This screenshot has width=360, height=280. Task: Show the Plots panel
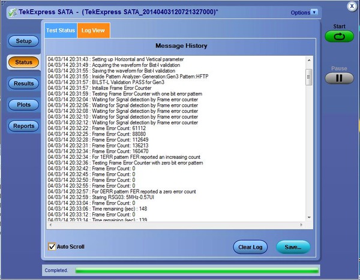(23, 105)
